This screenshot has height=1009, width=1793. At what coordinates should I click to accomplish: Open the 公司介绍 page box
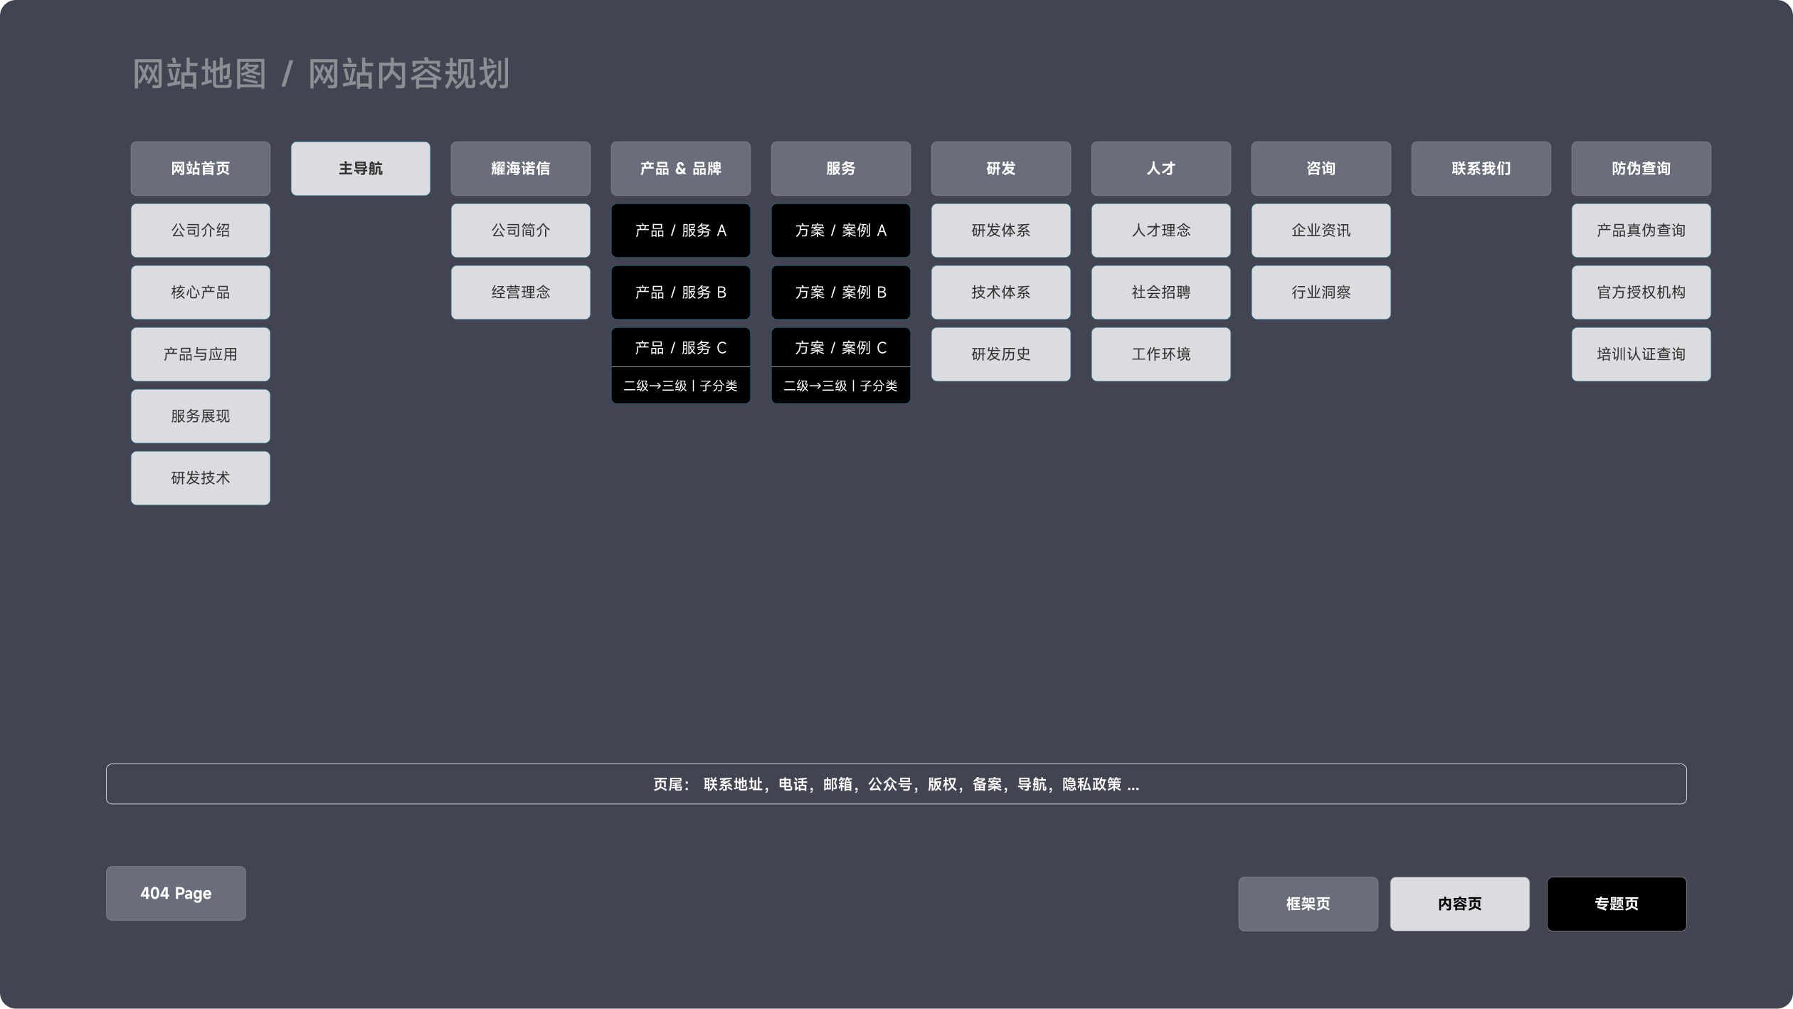[200, 231]
